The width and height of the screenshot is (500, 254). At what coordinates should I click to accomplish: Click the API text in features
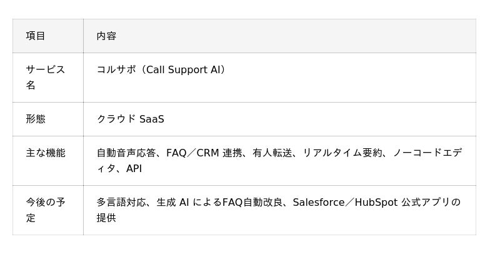[134, 169]
